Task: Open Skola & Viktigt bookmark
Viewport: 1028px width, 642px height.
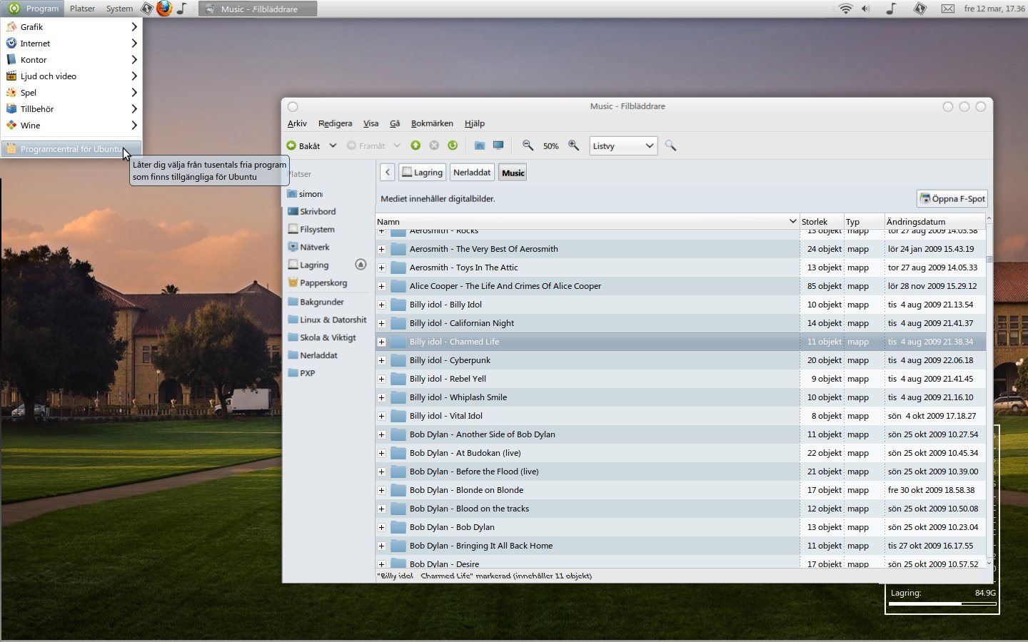Action: click(x=321, y=337)
